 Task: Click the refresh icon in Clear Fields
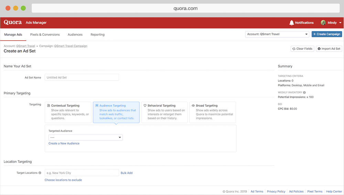[294, 49]
